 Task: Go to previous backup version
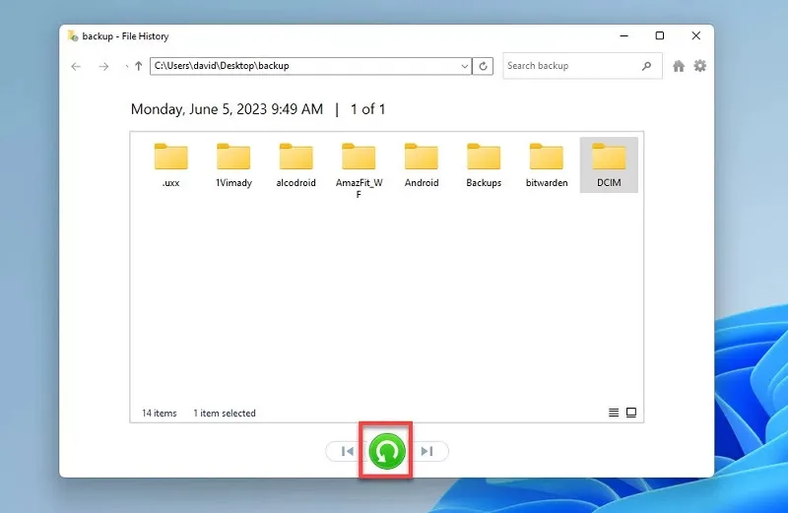(347, 451)
